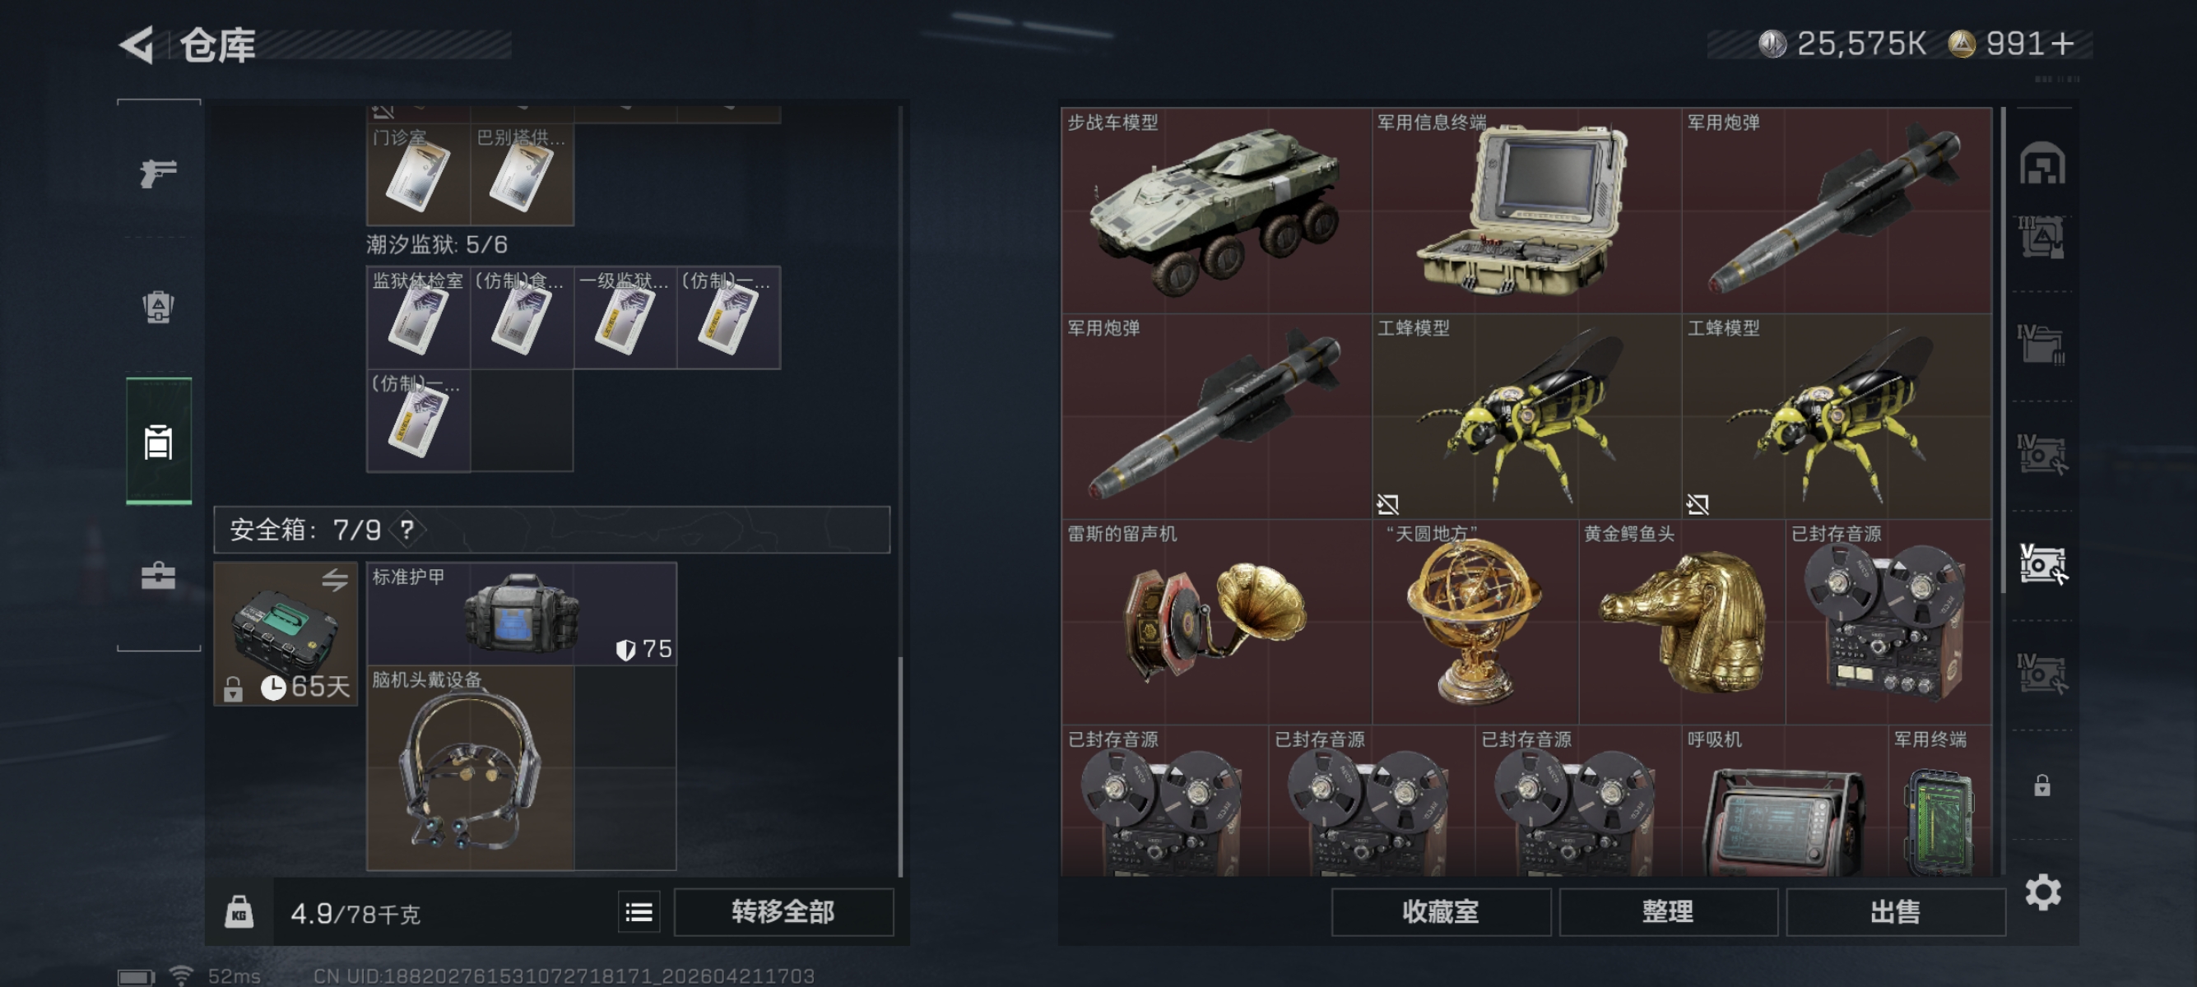The height and width of the screenshot is (987, 2197).
Task: Click the safe box question mark help icon
Action: coord(407,531)
